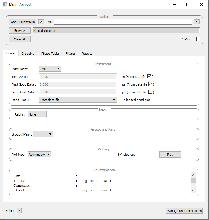Image resolution: width=209 pixels, height=220 pixels.
Task: Open the Rebin dropdown
Action: pos(37,114)
